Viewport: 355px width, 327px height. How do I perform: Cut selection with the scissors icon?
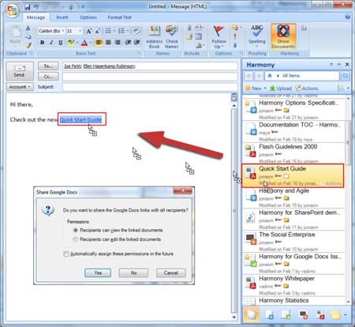28,28
